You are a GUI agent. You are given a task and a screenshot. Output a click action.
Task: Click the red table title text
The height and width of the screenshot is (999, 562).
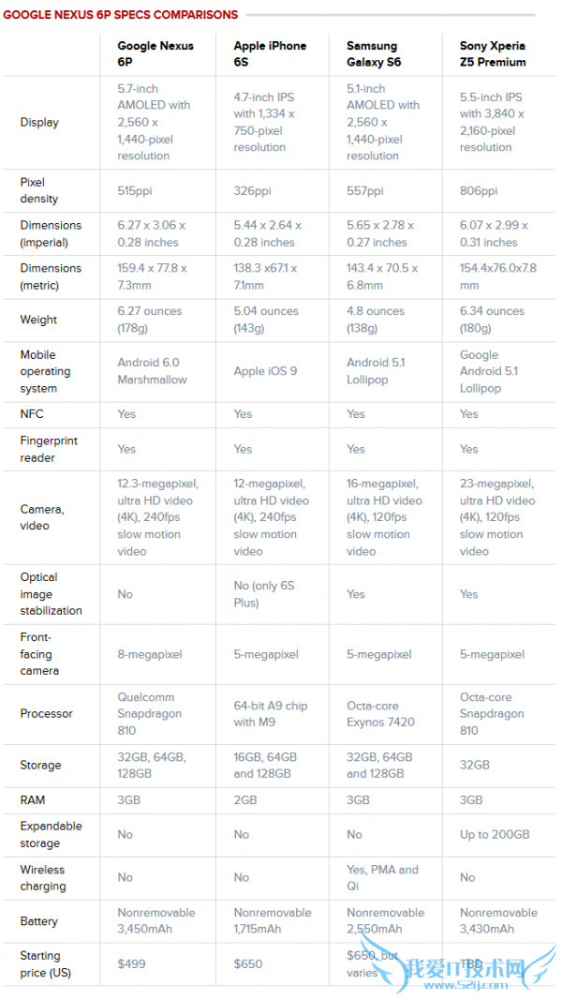[120, 15]
